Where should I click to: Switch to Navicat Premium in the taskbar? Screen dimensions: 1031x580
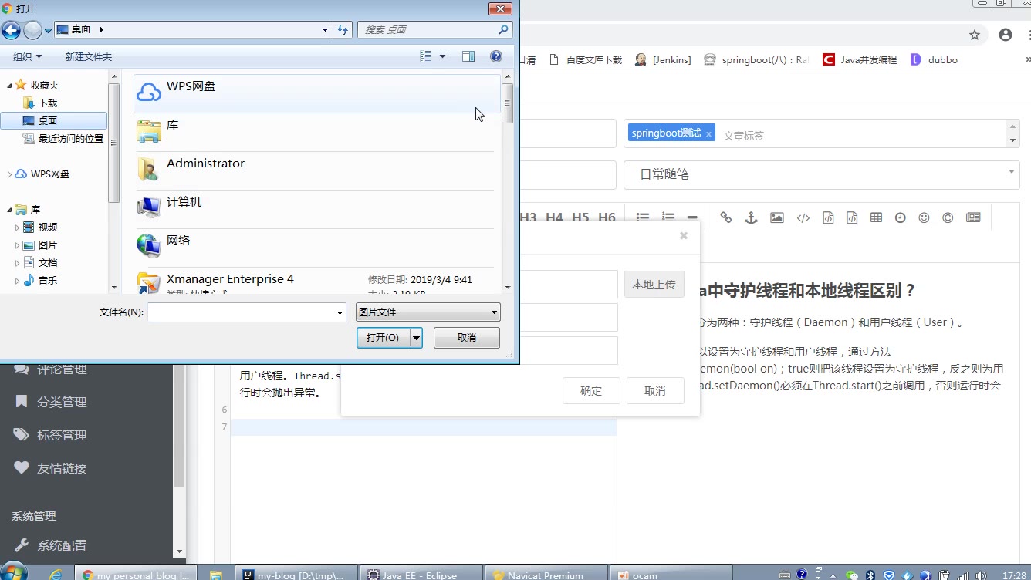coord(548,575)
